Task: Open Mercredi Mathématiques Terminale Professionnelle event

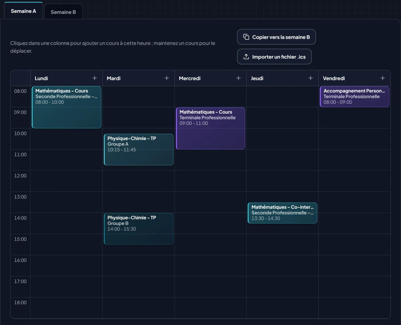Action: (211, 128)
